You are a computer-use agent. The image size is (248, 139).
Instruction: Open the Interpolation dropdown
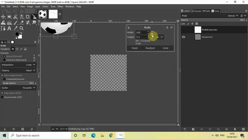click(18, 65)
